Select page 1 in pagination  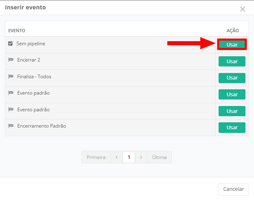tap(129, 157)
